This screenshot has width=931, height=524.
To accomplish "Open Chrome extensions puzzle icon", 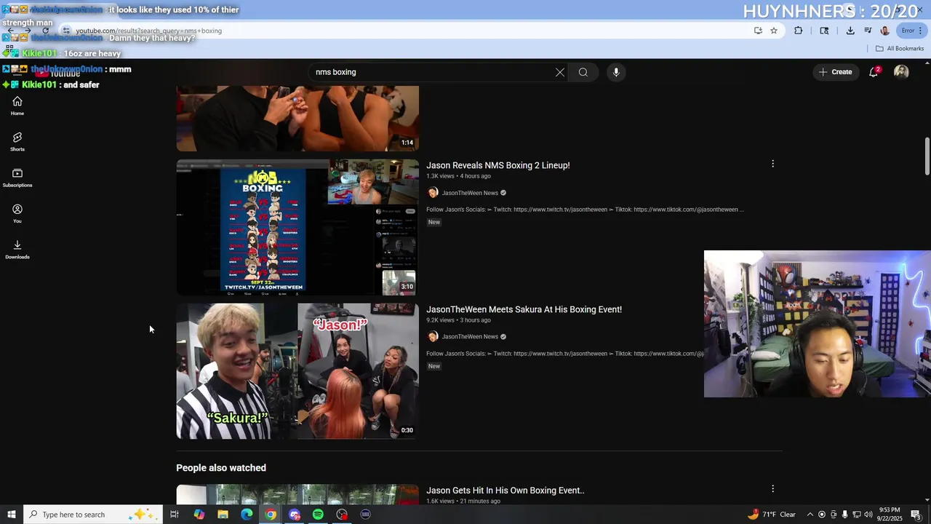I will click(x=799, y=31).
